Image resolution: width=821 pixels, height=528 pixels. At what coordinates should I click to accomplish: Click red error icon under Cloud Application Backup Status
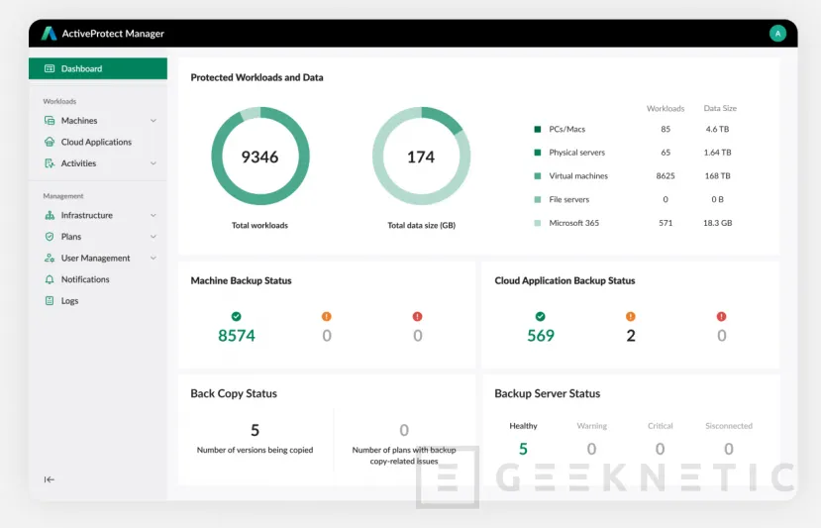722,316
